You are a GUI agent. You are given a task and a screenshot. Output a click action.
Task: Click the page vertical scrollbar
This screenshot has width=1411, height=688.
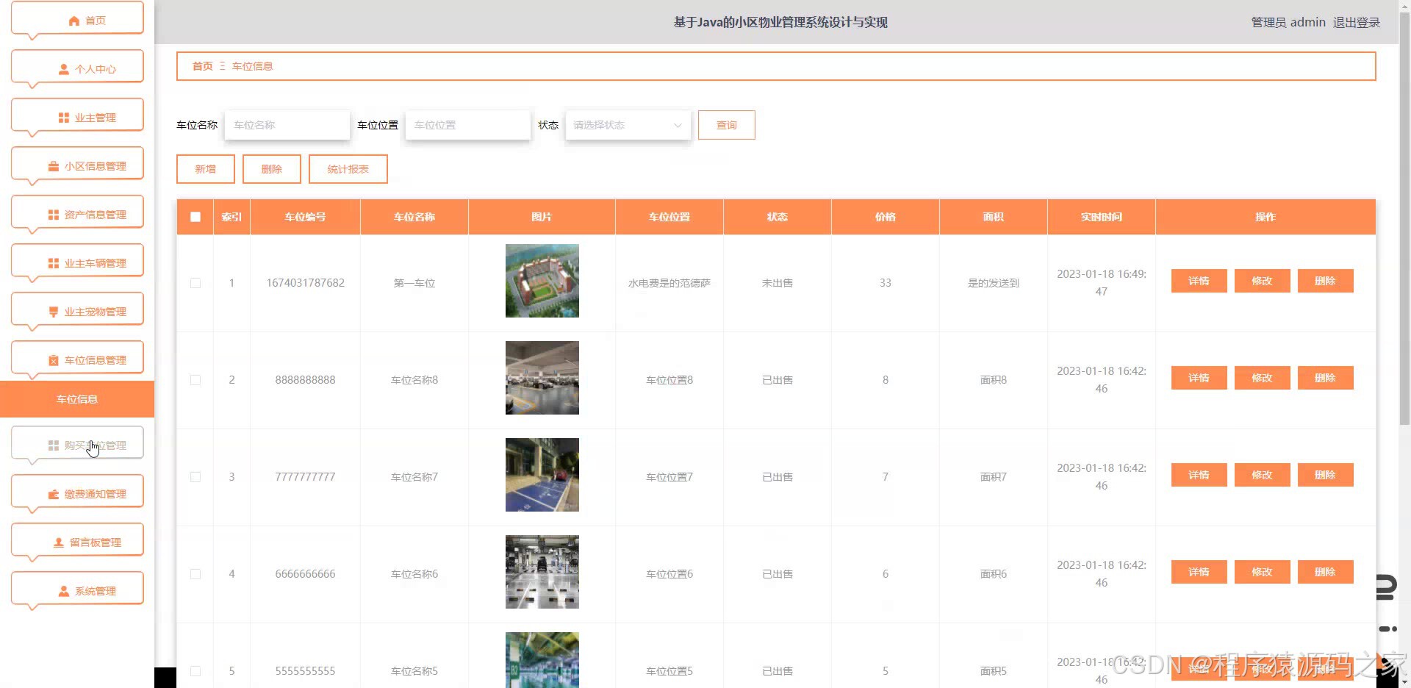1404,218
